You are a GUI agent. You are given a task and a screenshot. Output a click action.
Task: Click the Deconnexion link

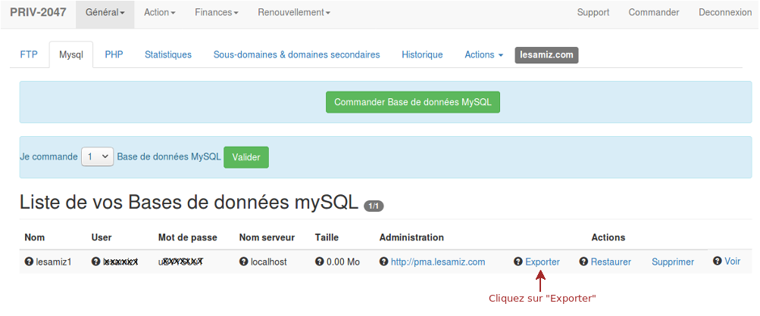pyautogui.click(x=725, y=13)
